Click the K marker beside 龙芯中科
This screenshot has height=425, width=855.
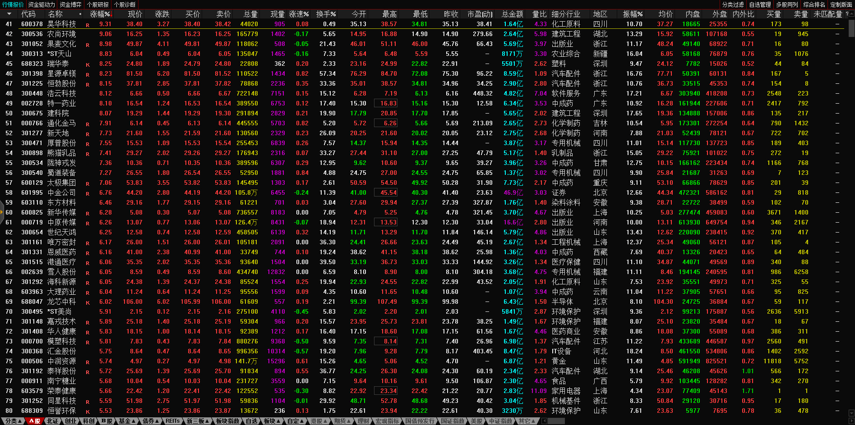tap(88, 302)
